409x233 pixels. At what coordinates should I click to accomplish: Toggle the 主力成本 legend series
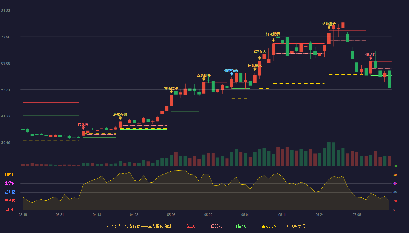tap(266, 226)
